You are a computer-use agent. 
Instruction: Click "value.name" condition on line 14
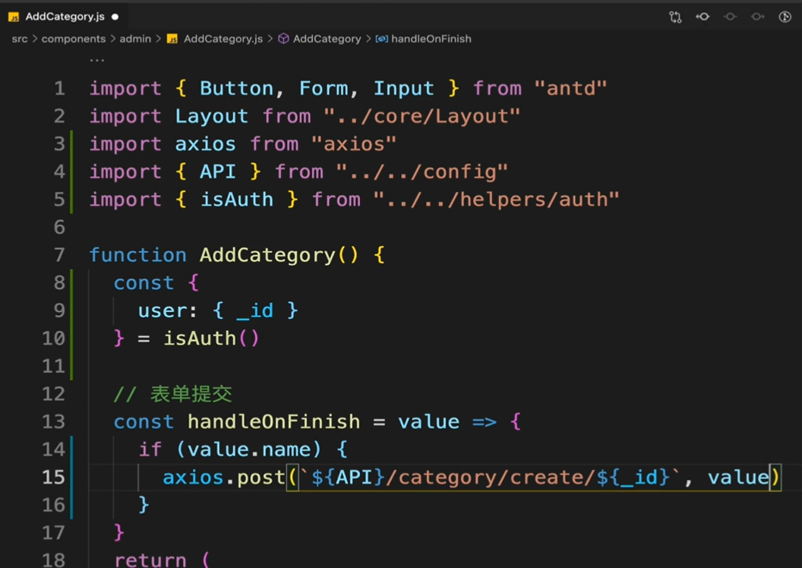248,450
